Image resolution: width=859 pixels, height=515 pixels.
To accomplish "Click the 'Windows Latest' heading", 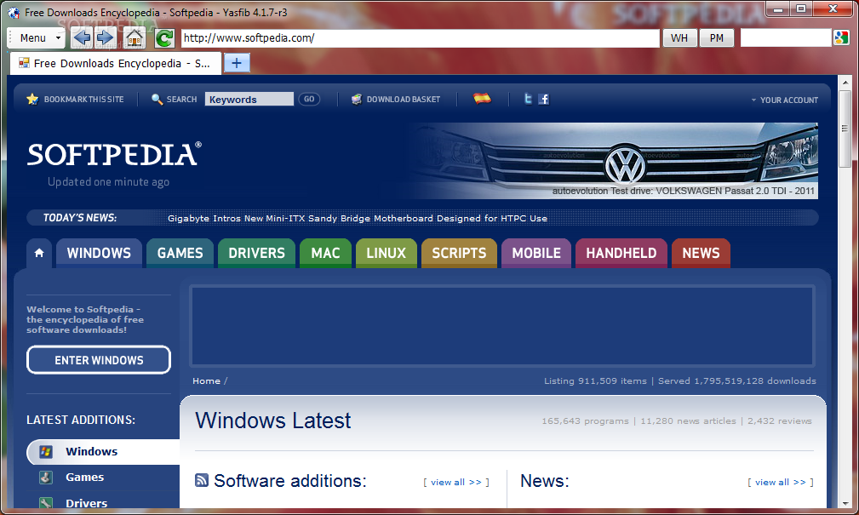I will tap(272, 421).
